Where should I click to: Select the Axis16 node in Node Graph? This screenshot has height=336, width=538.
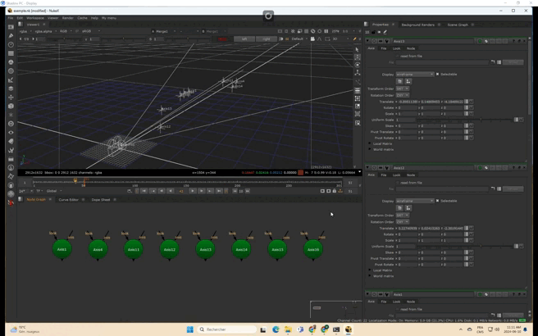pos(313,249)
